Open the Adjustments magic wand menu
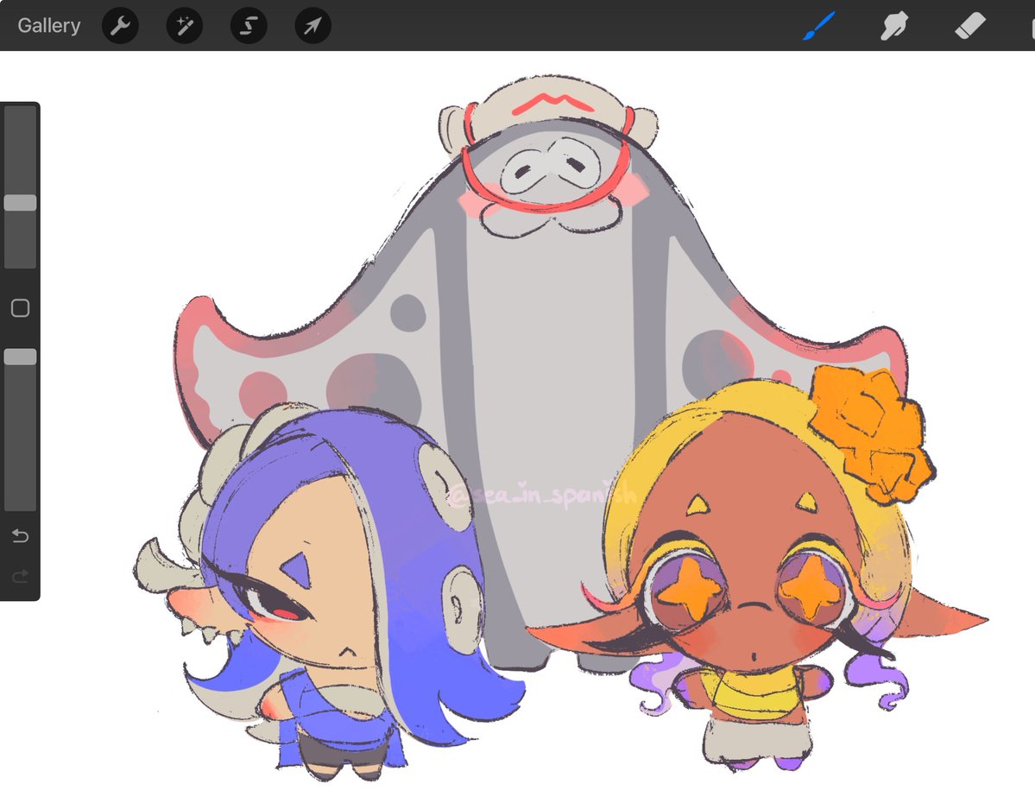Image resolution: width=1035 pixels, height=803 pixels. pos(184,26)
